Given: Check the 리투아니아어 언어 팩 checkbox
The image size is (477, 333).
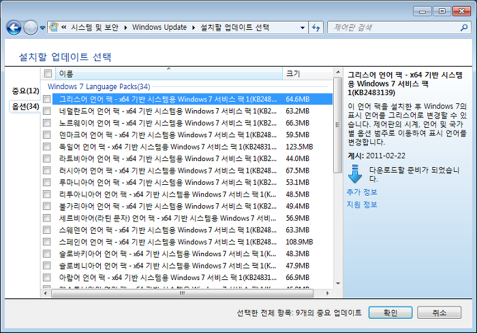Looking at the screenshot, I should tap(47, 194).
